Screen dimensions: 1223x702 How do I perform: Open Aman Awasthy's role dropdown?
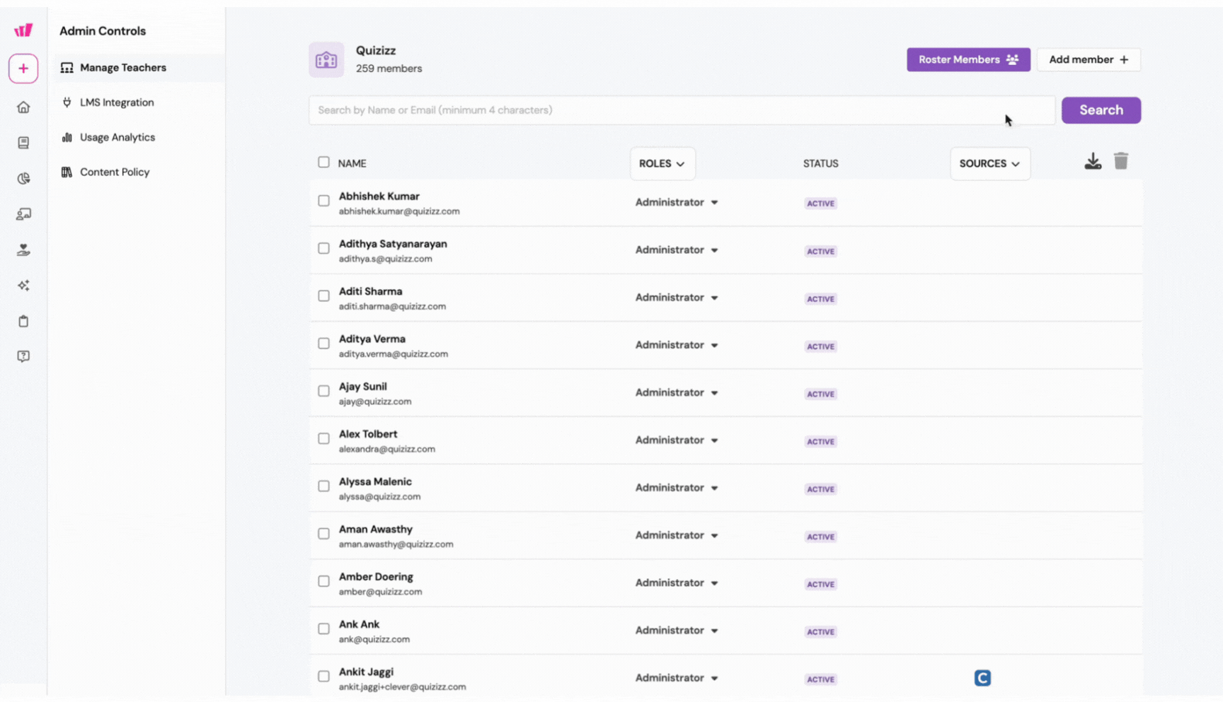coord(677,535)
